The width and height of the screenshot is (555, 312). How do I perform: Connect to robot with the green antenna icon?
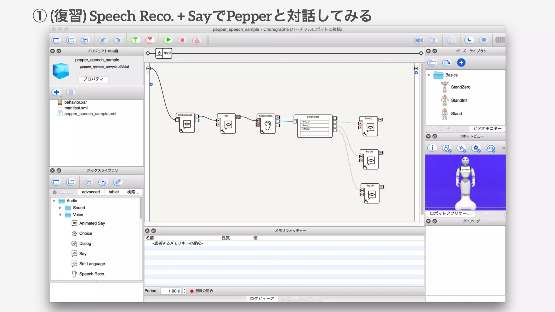135,40
